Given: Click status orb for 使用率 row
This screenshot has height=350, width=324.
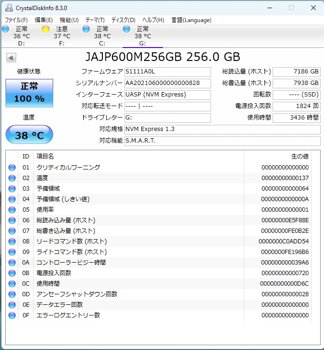Looking at the screenshot, I should coord(12,210).
